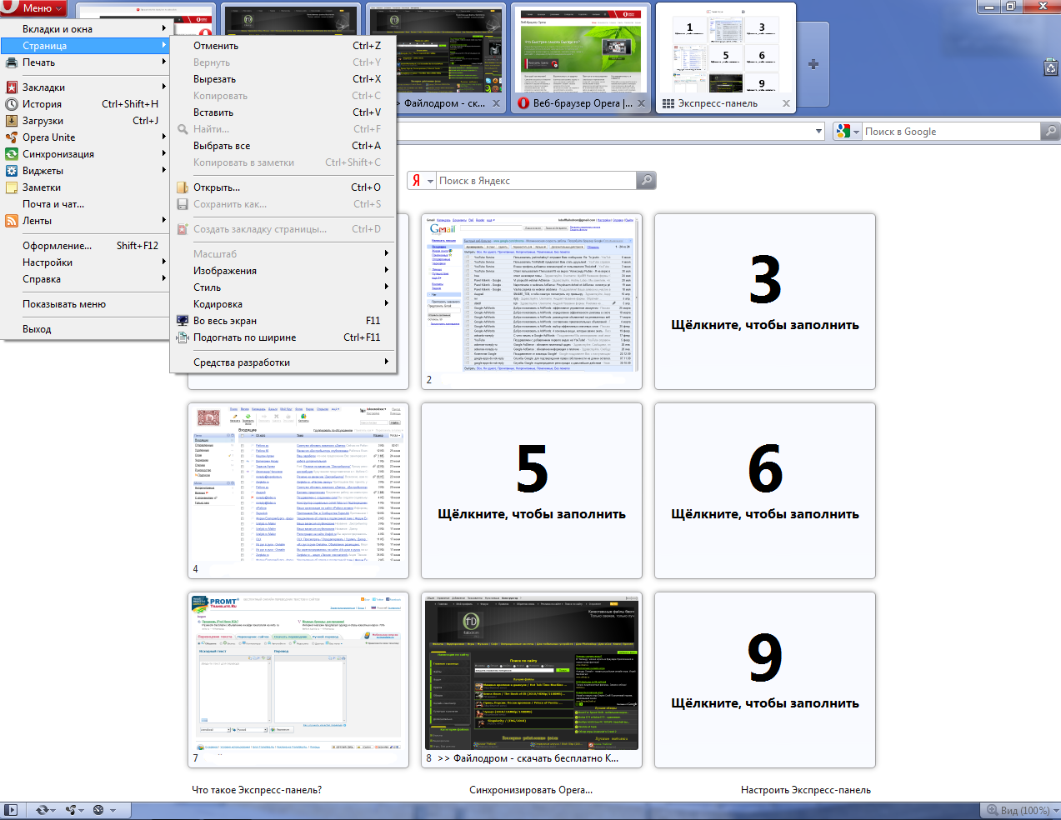Toggle the panels button in the status bar
This screenshot has width=1061, height=820.
point(10,810)
